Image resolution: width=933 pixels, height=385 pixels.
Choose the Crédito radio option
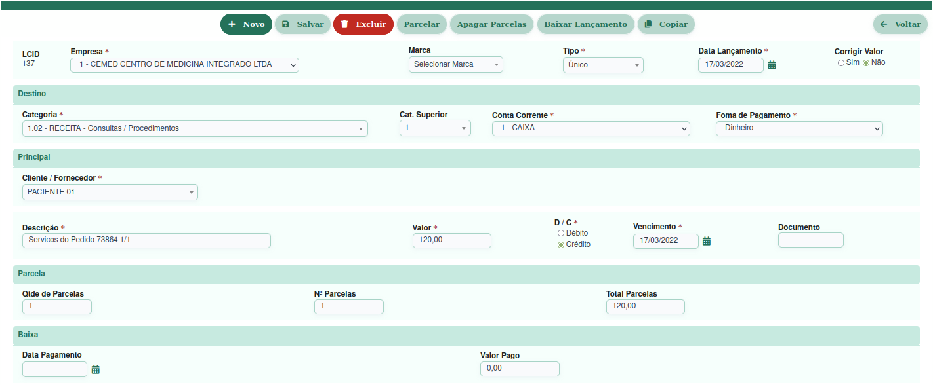click(560, 245)
